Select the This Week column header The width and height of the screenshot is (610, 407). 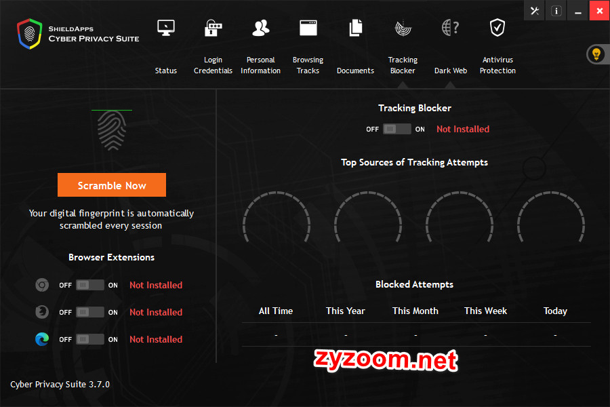pos(485,311)
